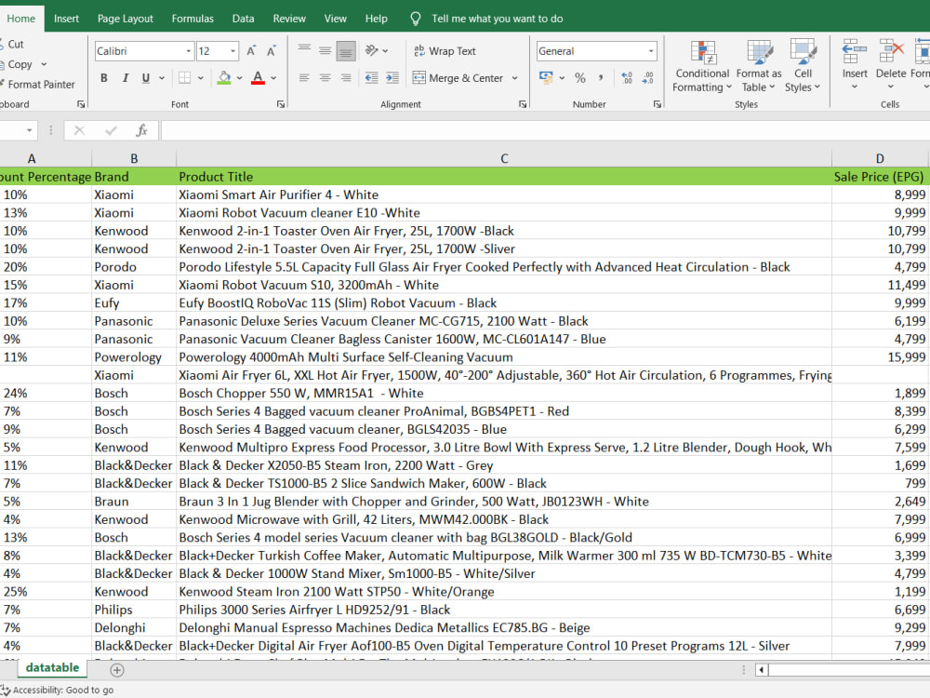This screenshot has height=698, width=930.
Task: Open the General number format dropdown
Action: tap(651, 51)
